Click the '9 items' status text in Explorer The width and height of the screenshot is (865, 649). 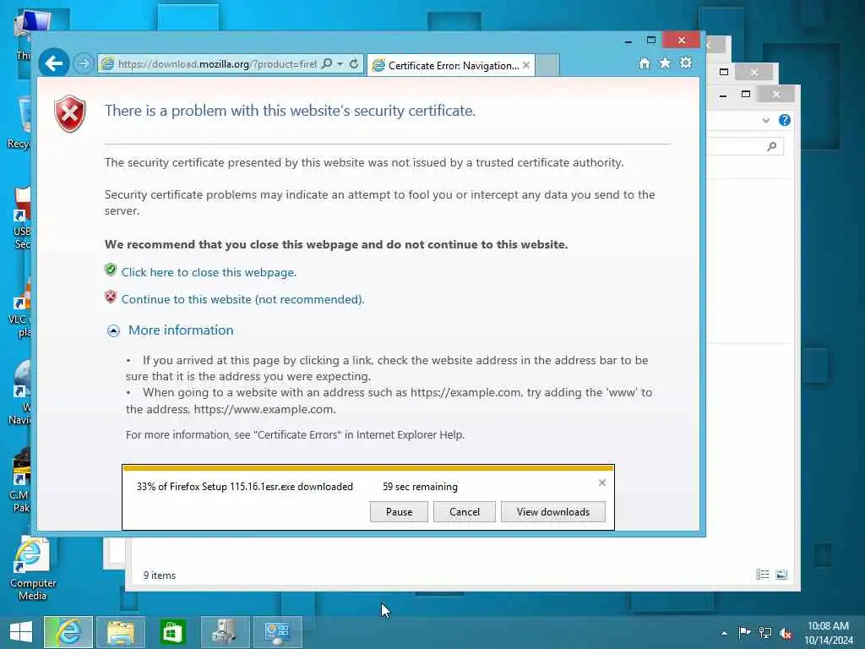160,575
